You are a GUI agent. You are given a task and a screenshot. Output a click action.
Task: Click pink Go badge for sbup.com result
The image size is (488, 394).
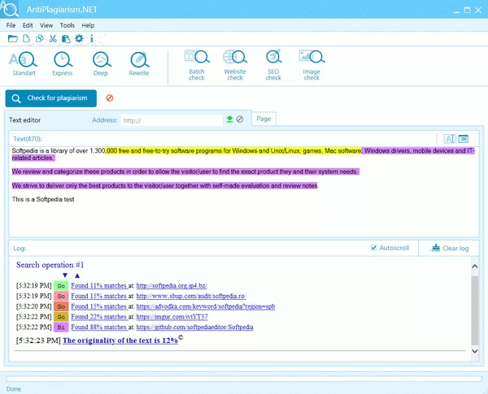61,296
